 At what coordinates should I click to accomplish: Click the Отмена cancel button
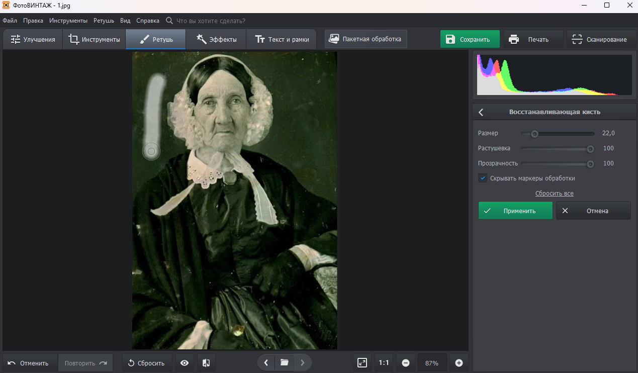593,211
